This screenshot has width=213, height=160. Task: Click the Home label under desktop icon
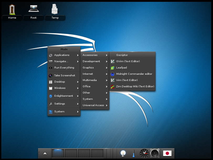click(x=12, y=18)
